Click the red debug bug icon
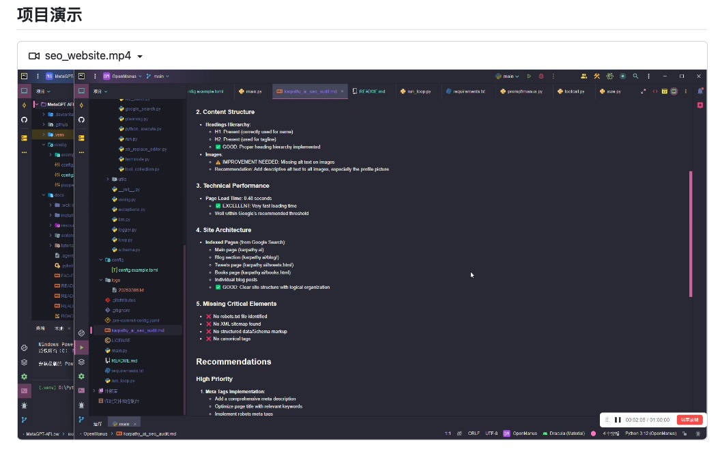Viewport: 720px width, 454px height. (541, 76)
